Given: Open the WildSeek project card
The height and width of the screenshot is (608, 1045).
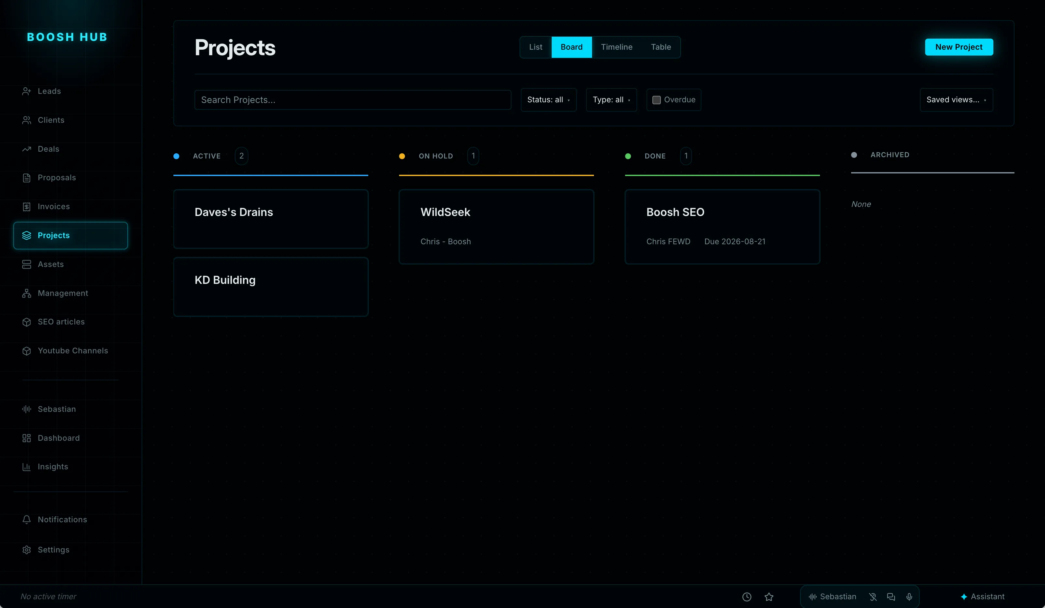Looking at the screenshot, I should pos(497,227).
